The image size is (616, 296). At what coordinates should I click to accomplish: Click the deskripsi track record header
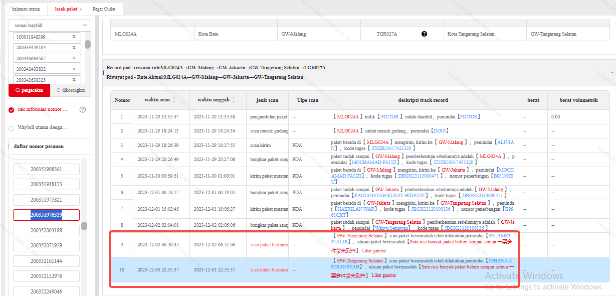tap(423, 100)
